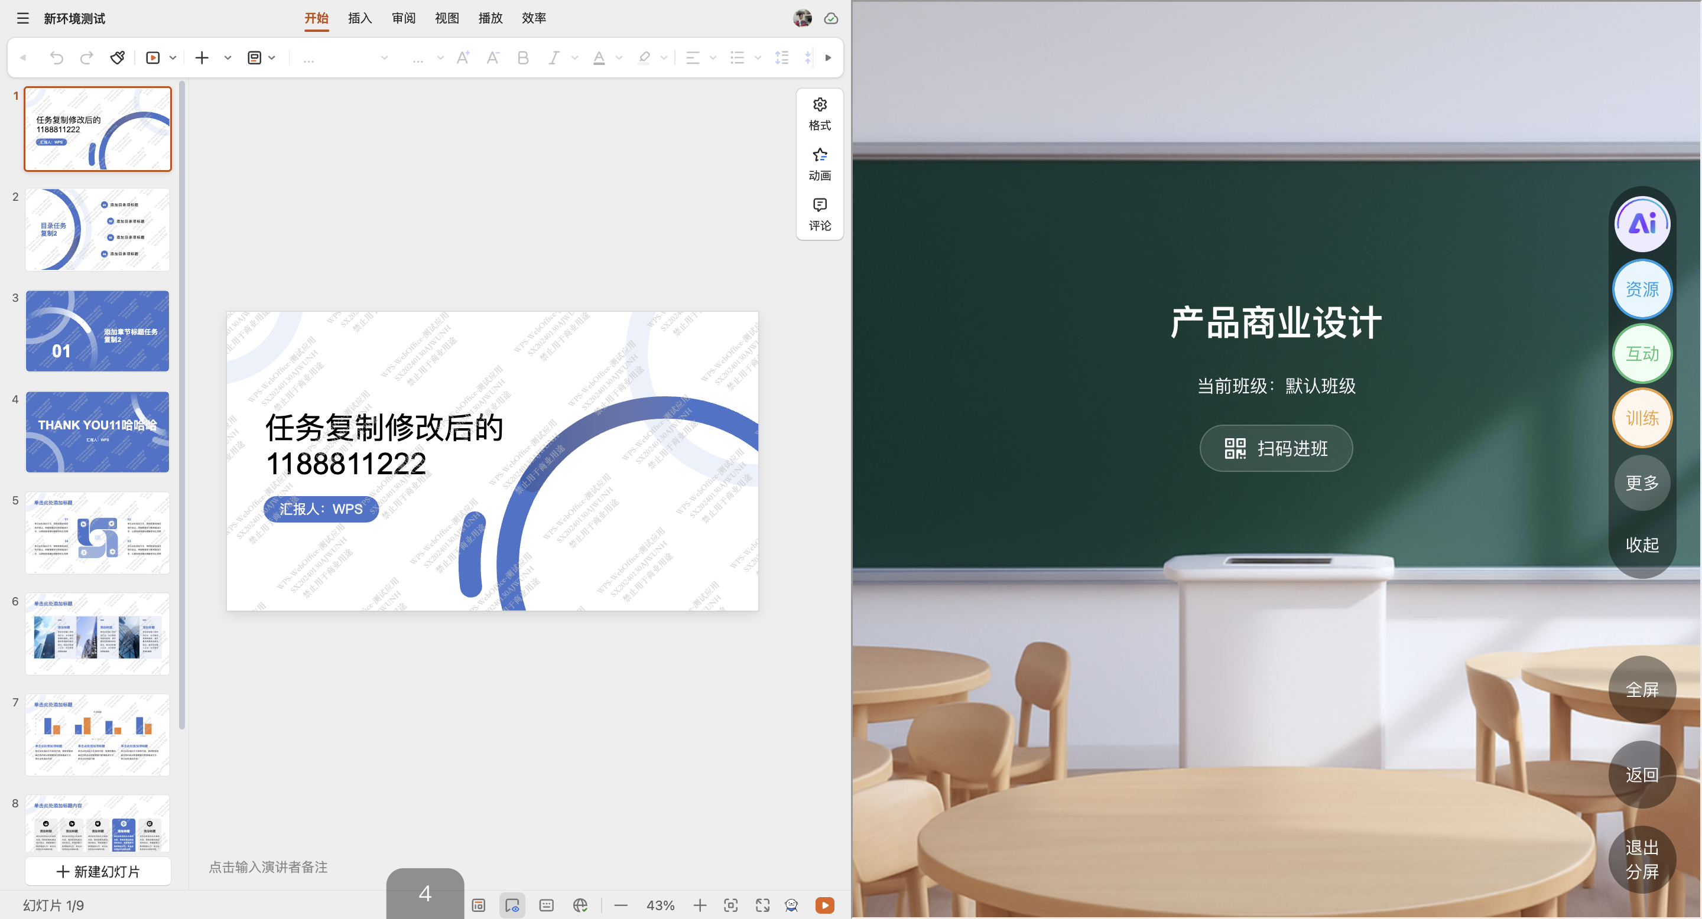The height and width of the screenshot is (919, 1702).
Task: Switch to the normal view icon in status bar
Action: point(479,905)
